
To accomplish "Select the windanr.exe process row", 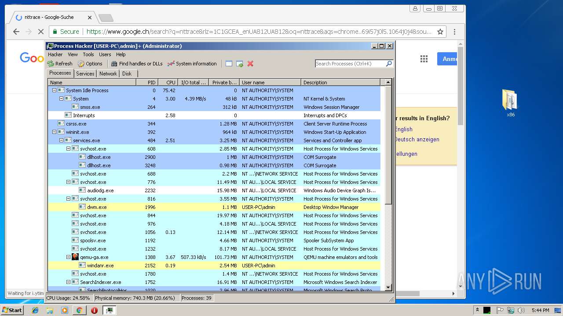I will point(214,266).
